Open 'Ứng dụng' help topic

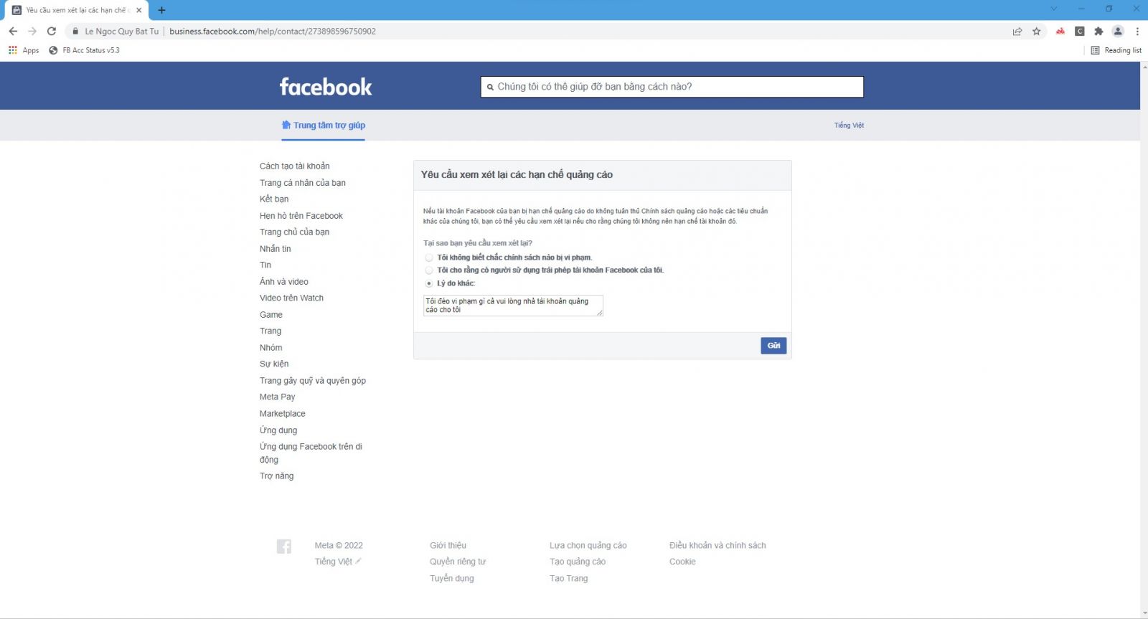(x=278, y=430)
